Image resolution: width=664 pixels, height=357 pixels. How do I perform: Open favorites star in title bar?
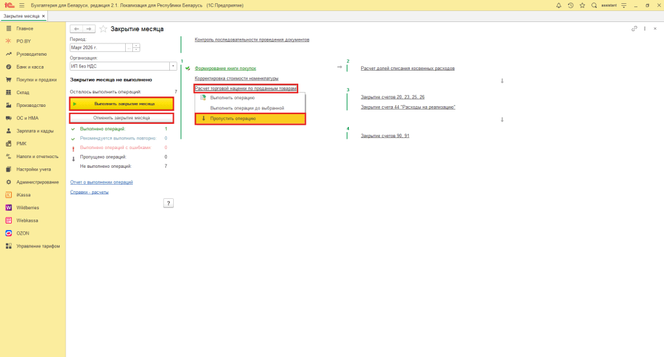pyautogui.click(x=582, y=5)
